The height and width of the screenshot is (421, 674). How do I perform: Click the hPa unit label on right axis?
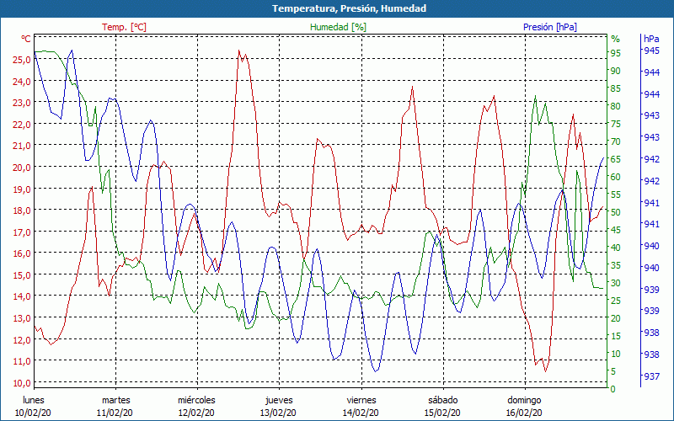[651, 39]
